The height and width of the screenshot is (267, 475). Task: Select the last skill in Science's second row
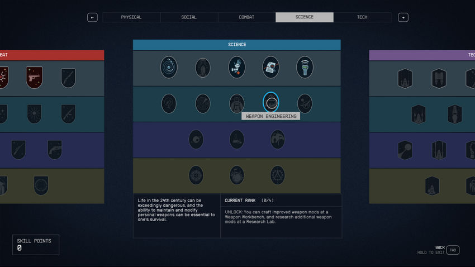305,103
